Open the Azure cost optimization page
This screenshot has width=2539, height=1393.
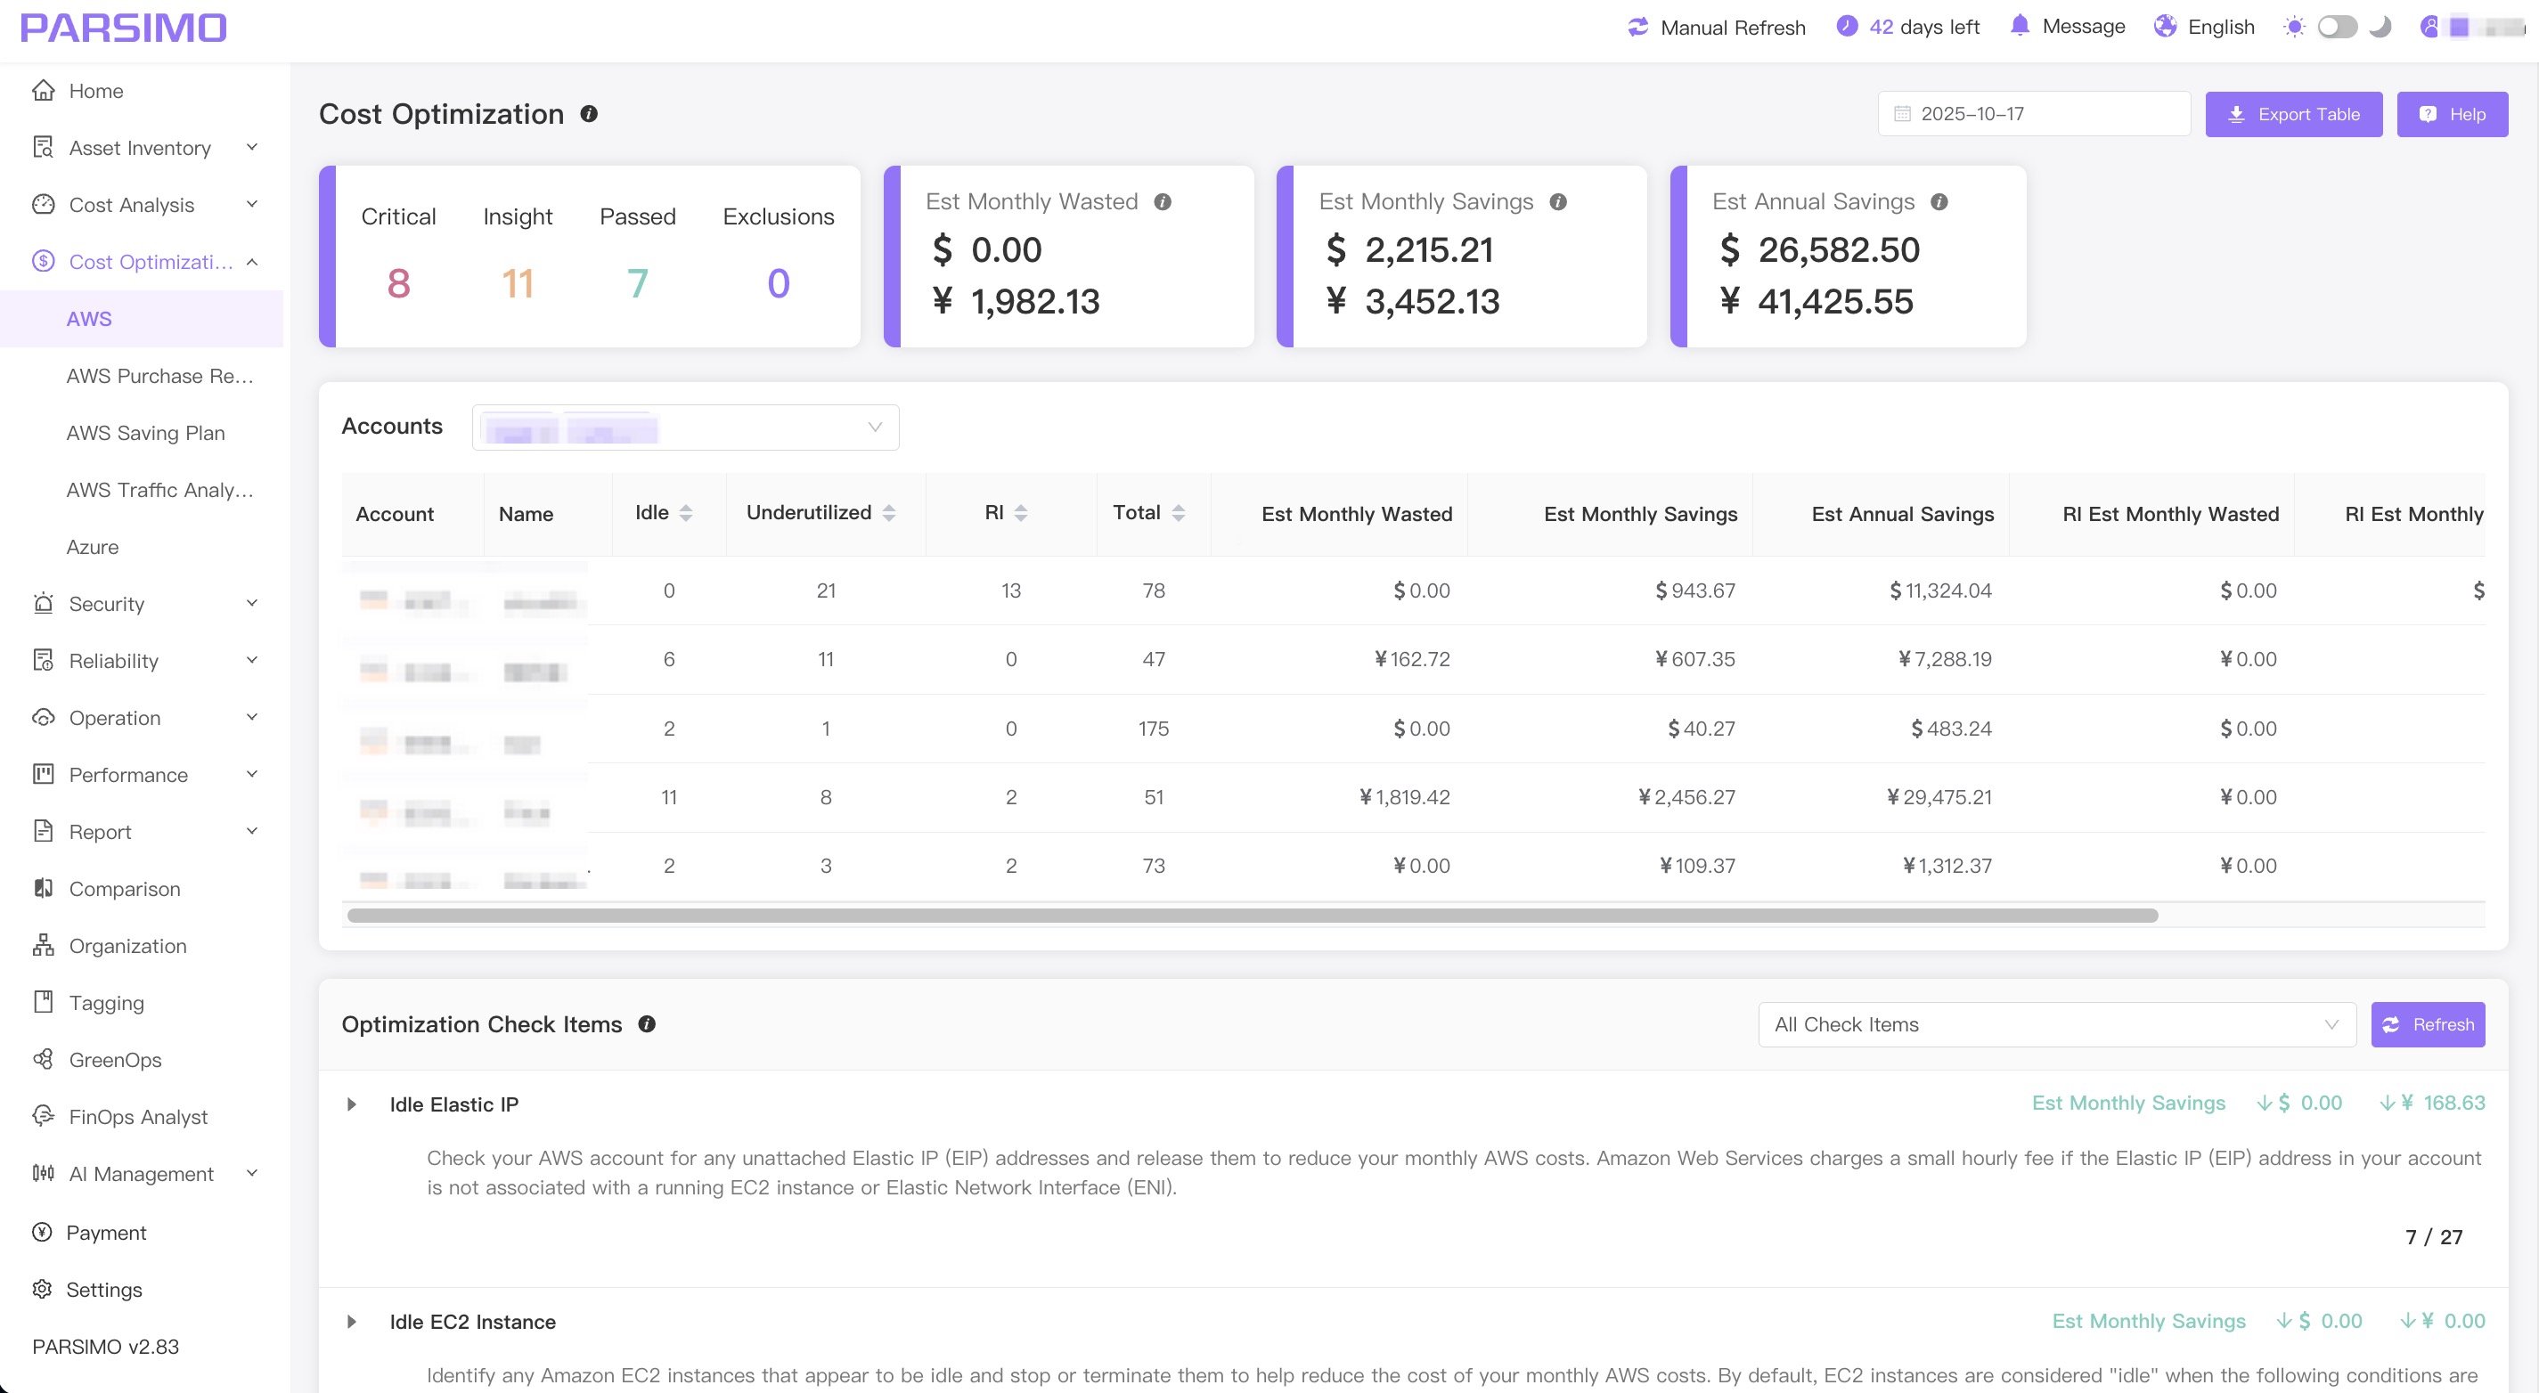click(x=93, y=547)
